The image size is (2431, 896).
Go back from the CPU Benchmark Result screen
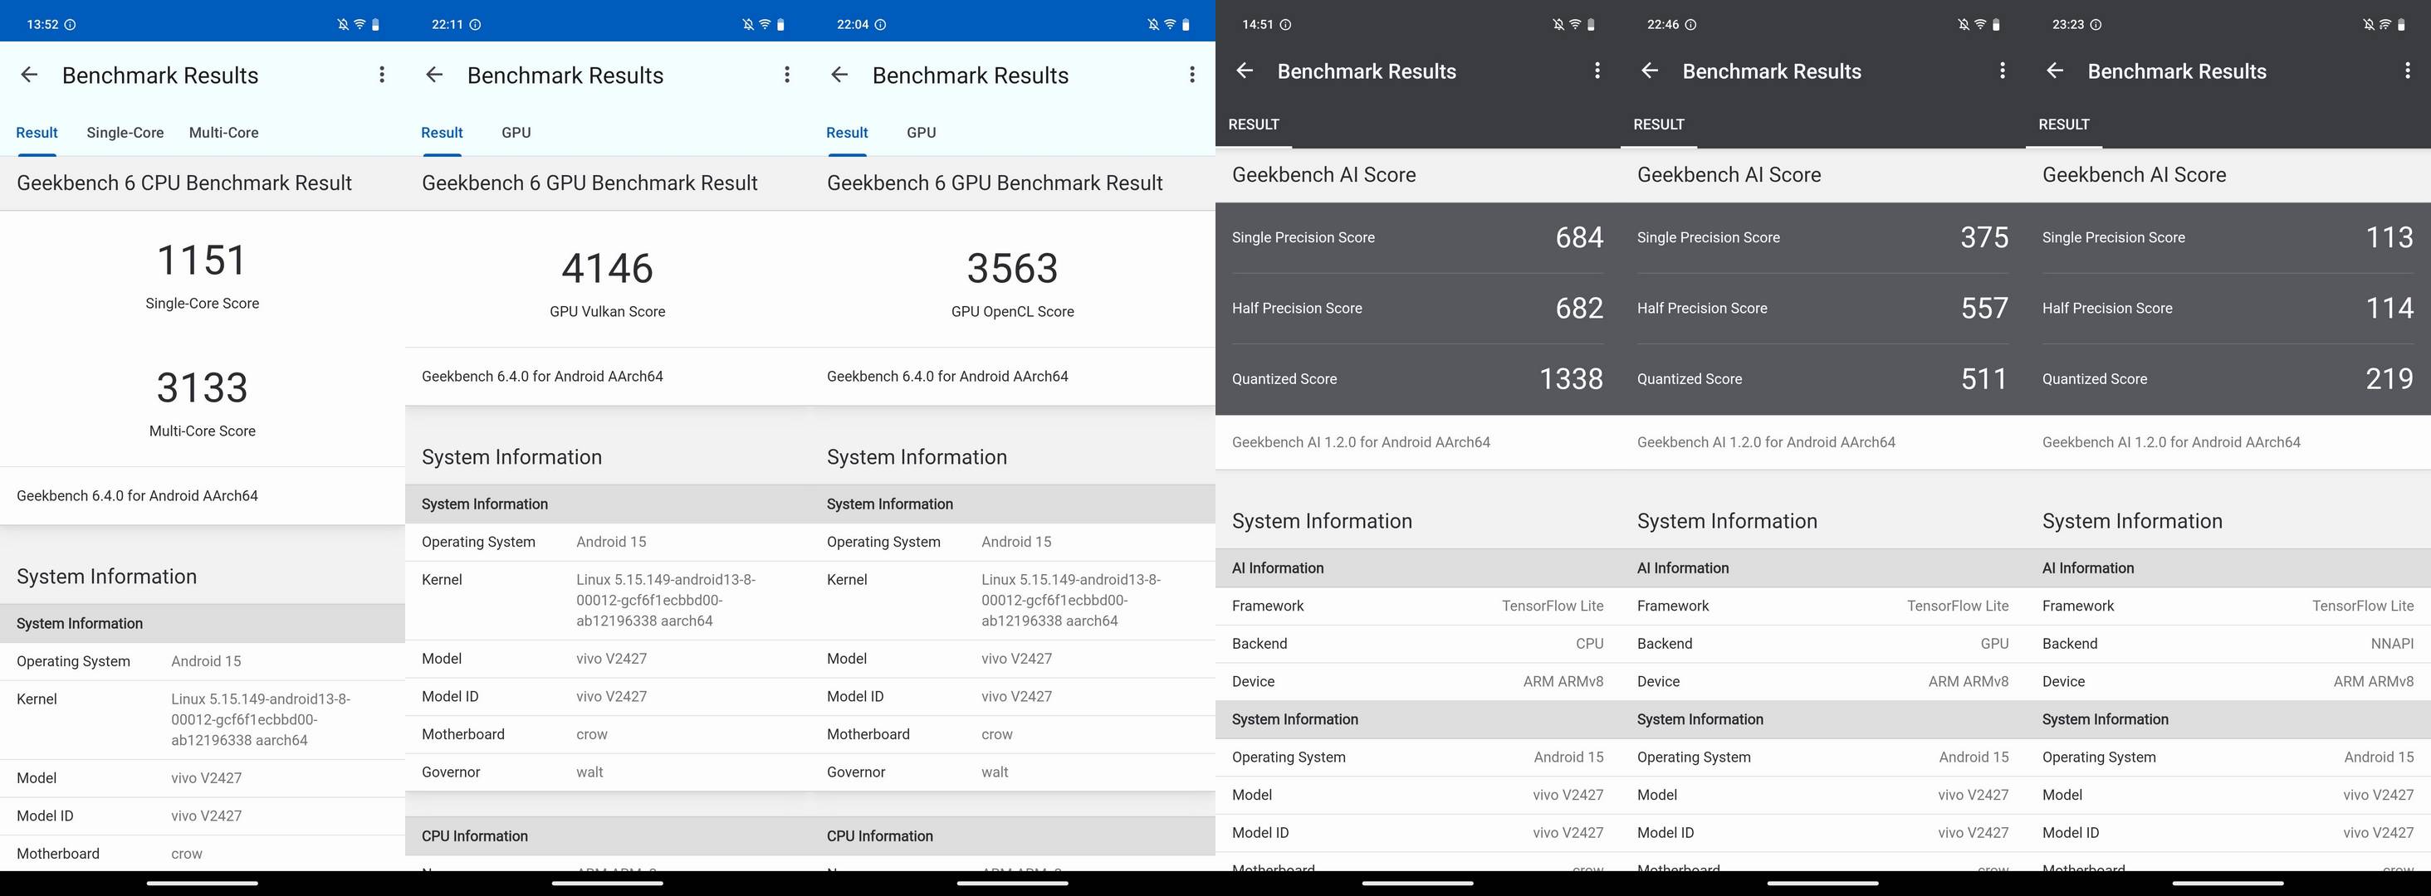29,75
